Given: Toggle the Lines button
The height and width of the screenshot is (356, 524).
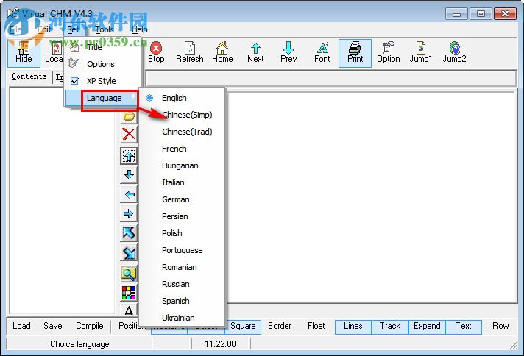Looking at the screenshot, I should (353, 326).
